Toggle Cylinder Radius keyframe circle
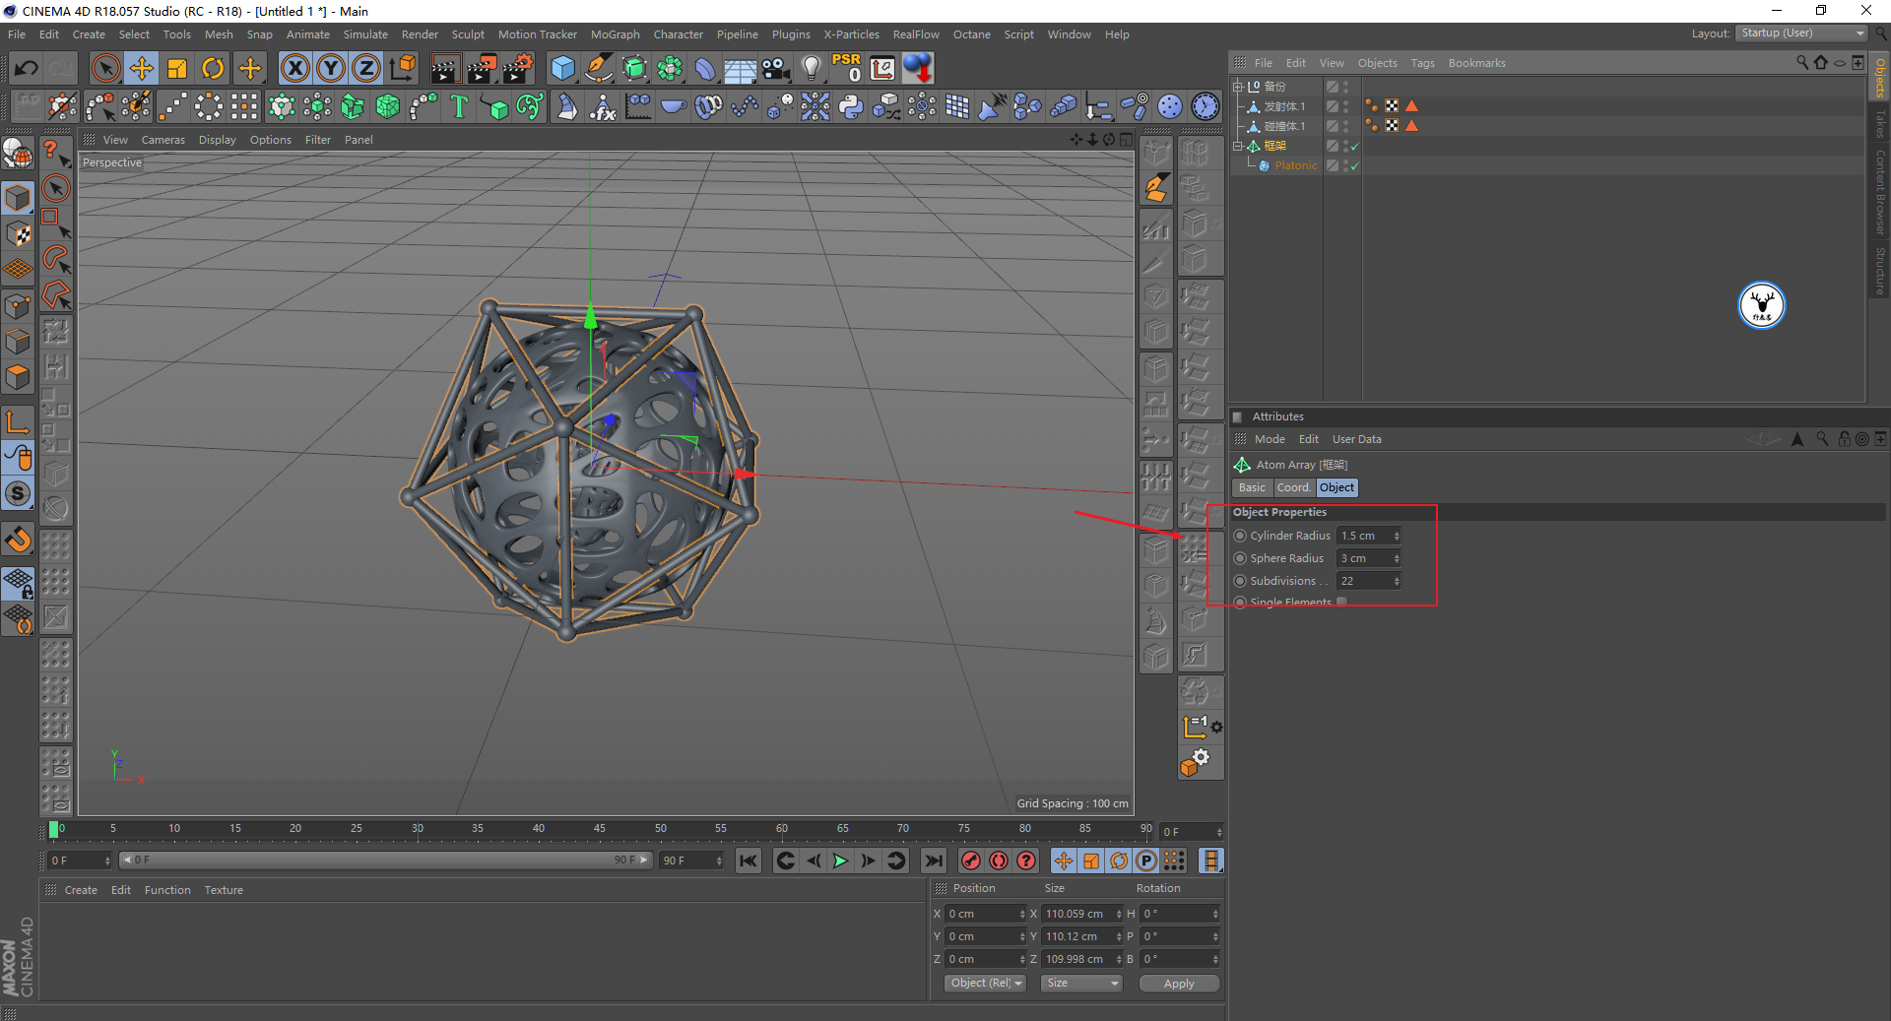The image size is (1891, 1021). 1240,536
